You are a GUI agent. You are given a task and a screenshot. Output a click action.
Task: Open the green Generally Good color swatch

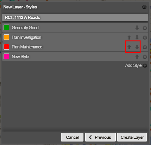(x=6, y=27)
